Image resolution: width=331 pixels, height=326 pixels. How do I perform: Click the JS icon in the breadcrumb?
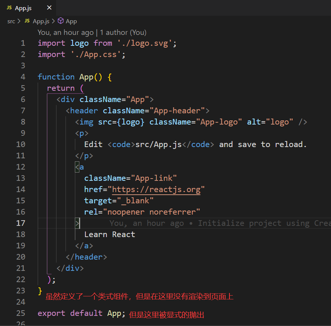[27, 21]
